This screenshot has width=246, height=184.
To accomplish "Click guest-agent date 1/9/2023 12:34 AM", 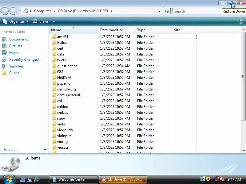I will pyautogui.click(x=115, y=66).
